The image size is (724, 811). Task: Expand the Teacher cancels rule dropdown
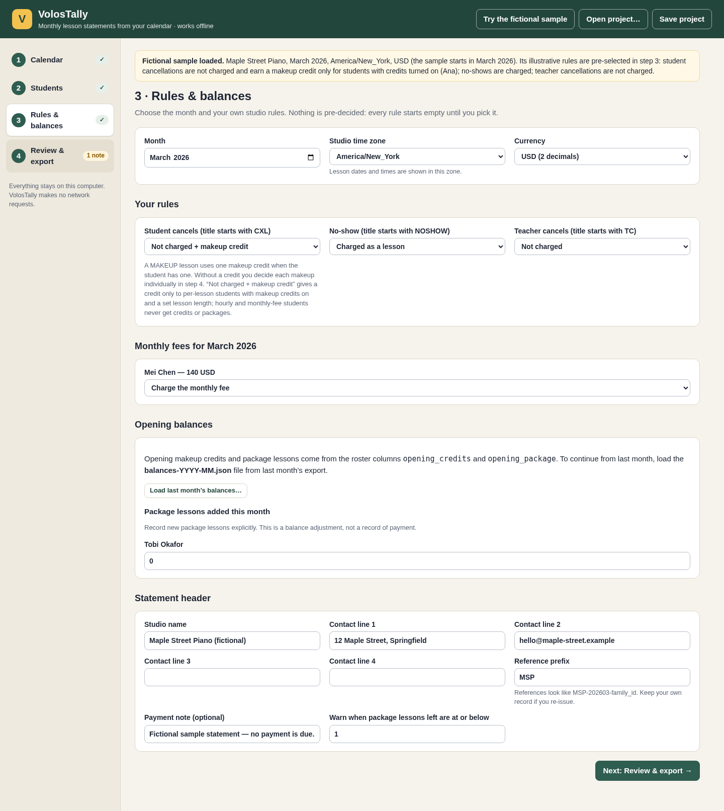(x=602, y=247)
